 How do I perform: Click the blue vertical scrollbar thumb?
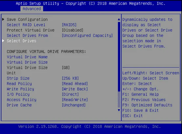pos(119,57)
